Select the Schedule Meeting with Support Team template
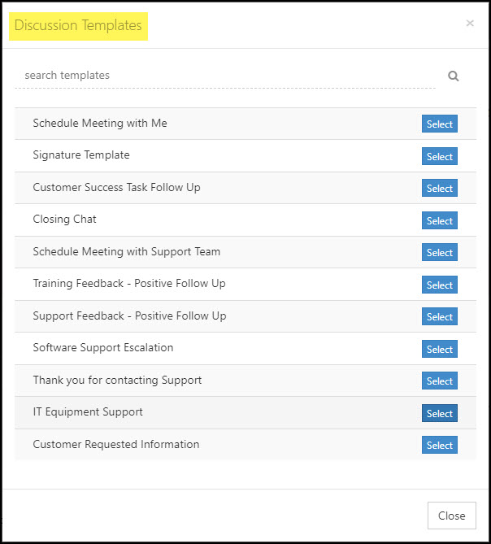 coord(439,252)
